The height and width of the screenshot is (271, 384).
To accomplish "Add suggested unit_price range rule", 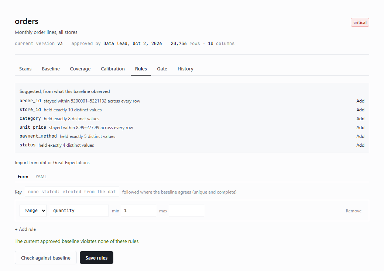I will pyautogui.click(x=360, y=128).
